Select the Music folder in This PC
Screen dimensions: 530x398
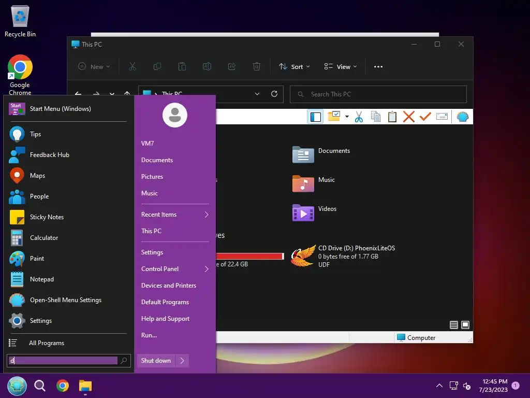314,183
